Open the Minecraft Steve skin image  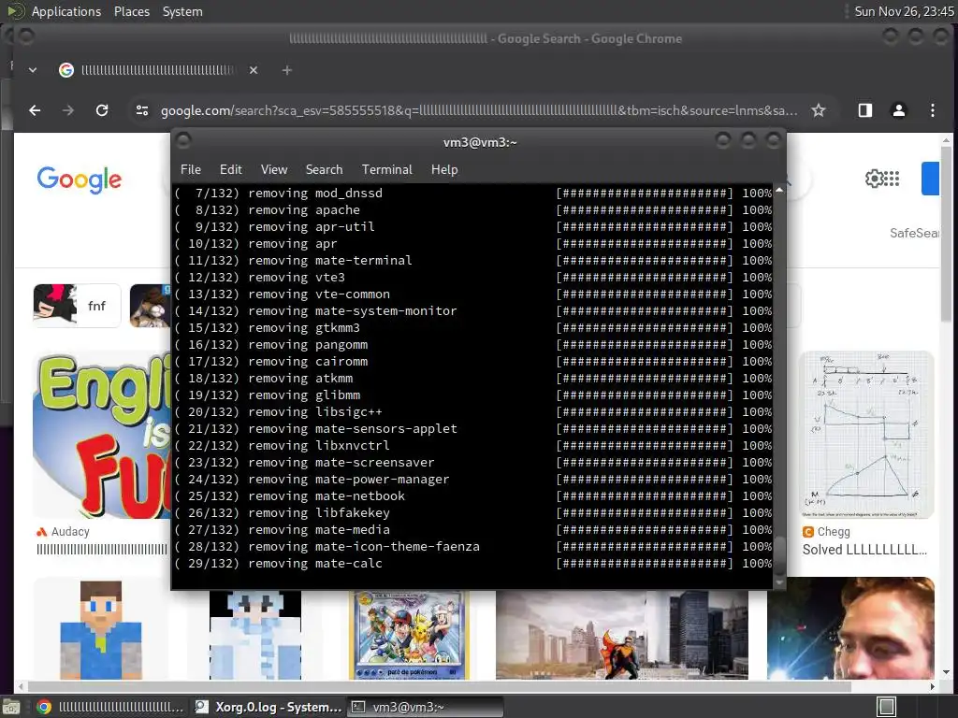point(101,628)
